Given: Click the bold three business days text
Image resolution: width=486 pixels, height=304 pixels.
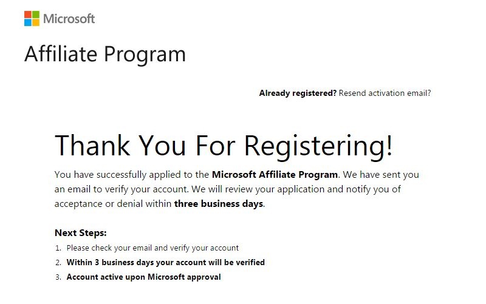Looking at the screenshot, I should coord(219,204).
